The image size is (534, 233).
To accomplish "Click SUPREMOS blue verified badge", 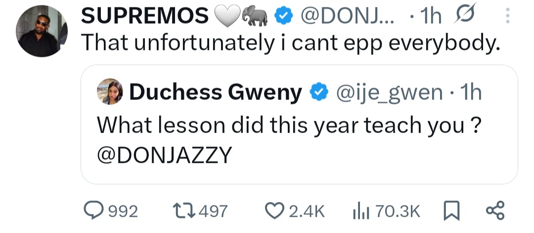I will point(283,17).
